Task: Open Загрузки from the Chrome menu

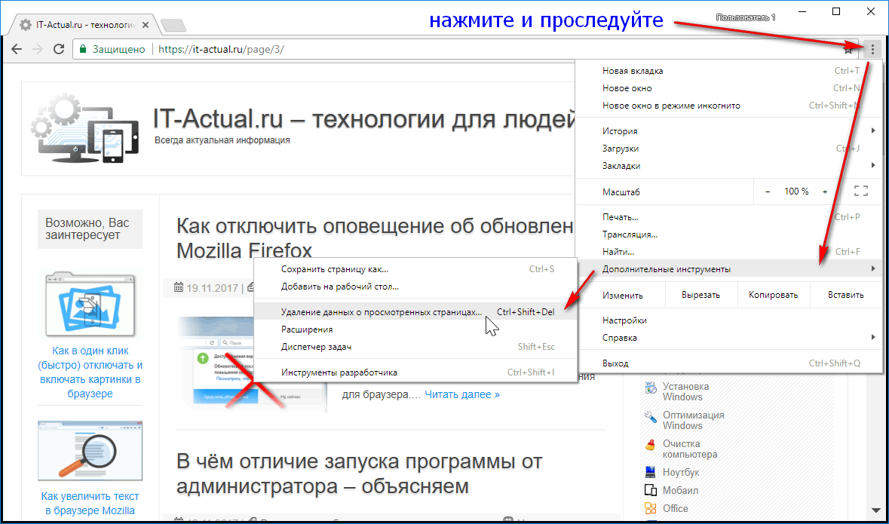Action: click(x=728, y=149)
